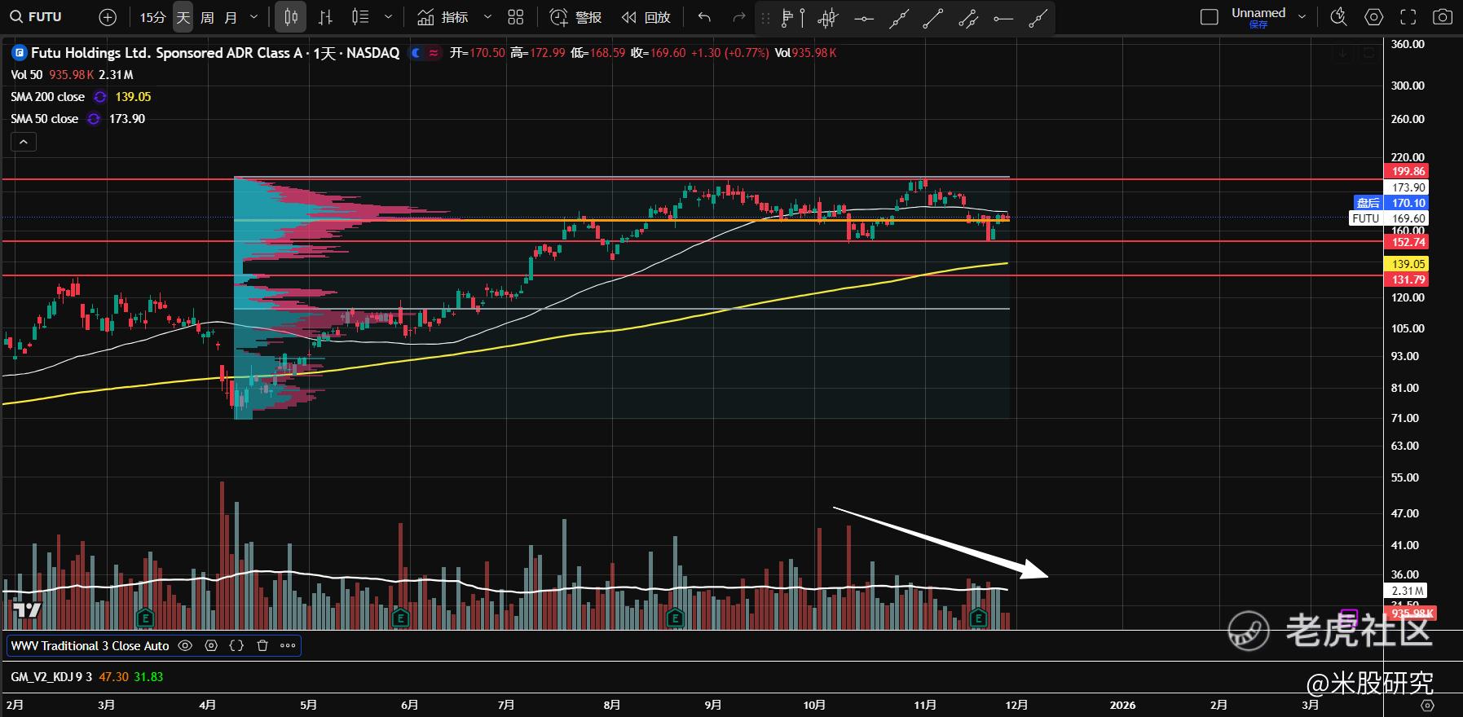Screen dimensions: 1463x717
Task: Collapse the indicator legend chevron
Action: (23, 142)
